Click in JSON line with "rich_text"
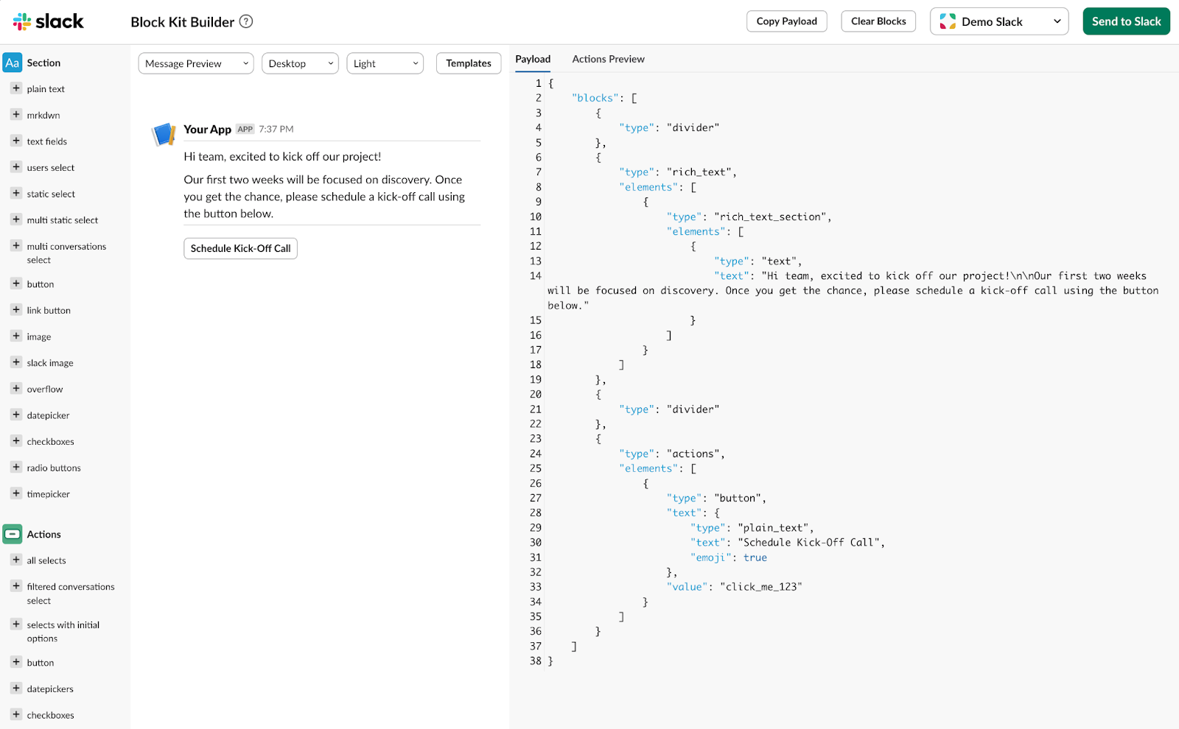1179x729 pixels. [678, 172]
